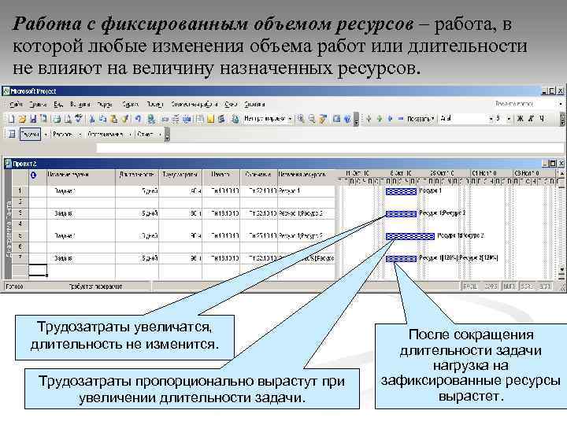The height and width of the screenshot is (425, 567).
Task: Open the Сервис menu
Action: coord(130,105)
